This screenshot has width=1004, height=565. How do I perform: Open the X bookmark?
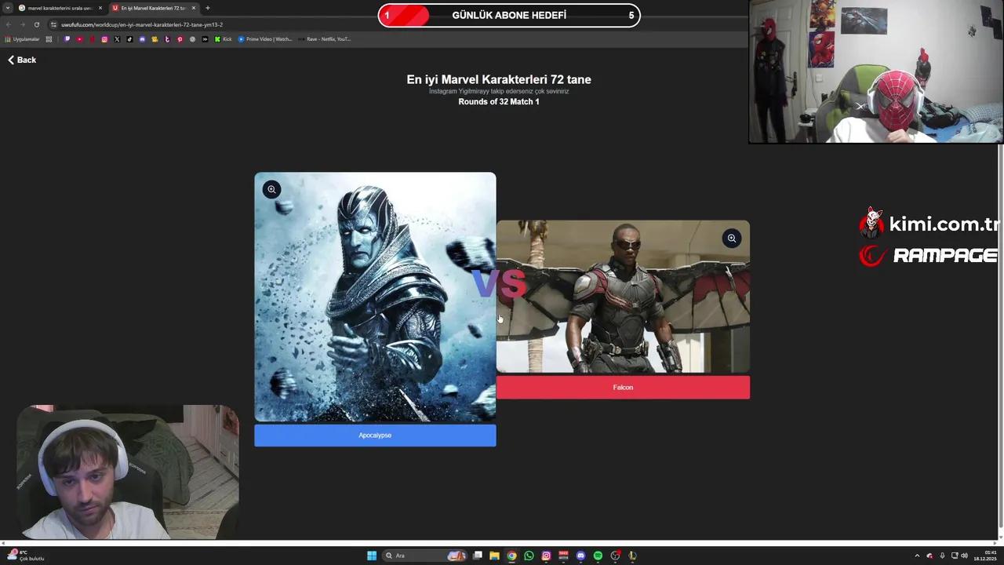coord(117,38)
